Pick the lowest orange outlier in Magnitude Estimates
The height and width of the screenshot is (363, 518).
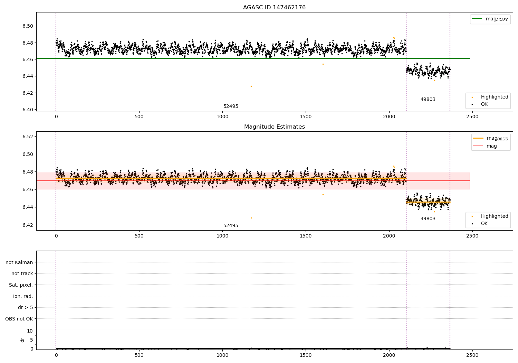point(251,218)
